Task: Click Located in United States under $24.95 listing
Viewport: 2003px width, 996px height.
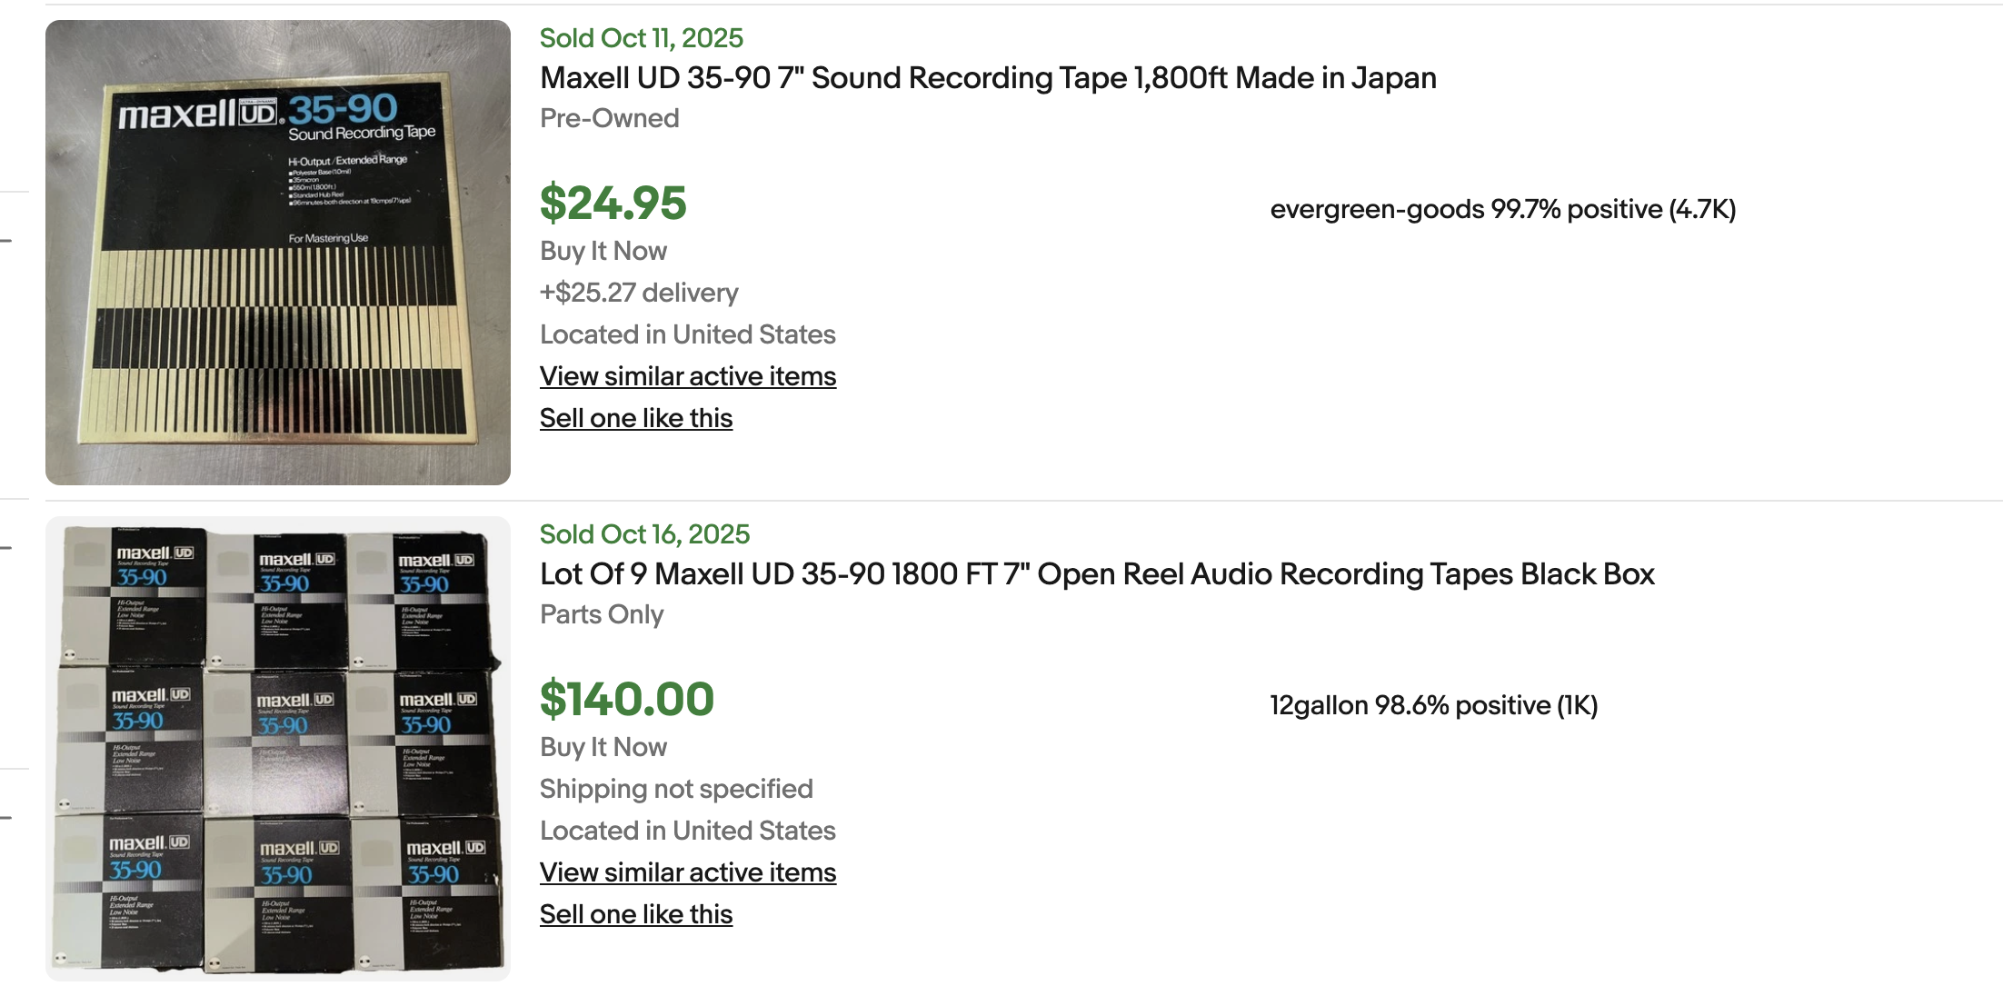Action: 688,334
